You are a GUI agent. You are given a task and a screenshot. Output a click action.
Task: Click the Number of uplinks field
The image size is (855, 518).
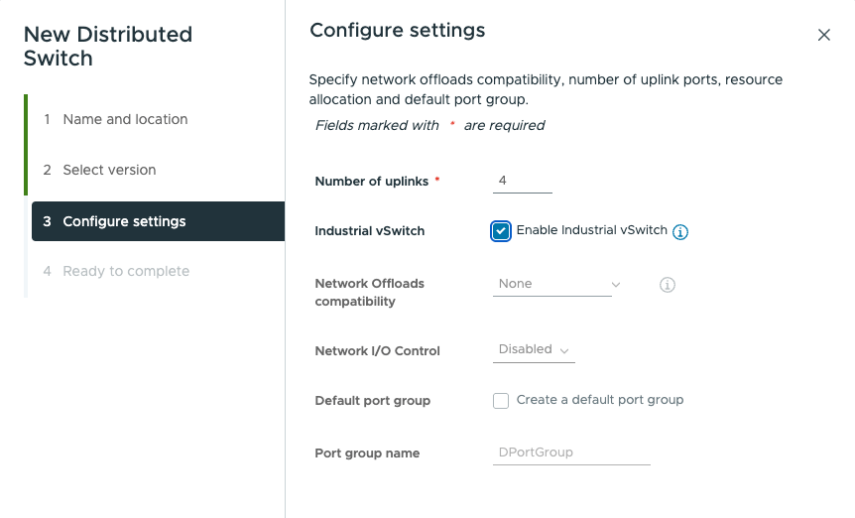(523, 181)
